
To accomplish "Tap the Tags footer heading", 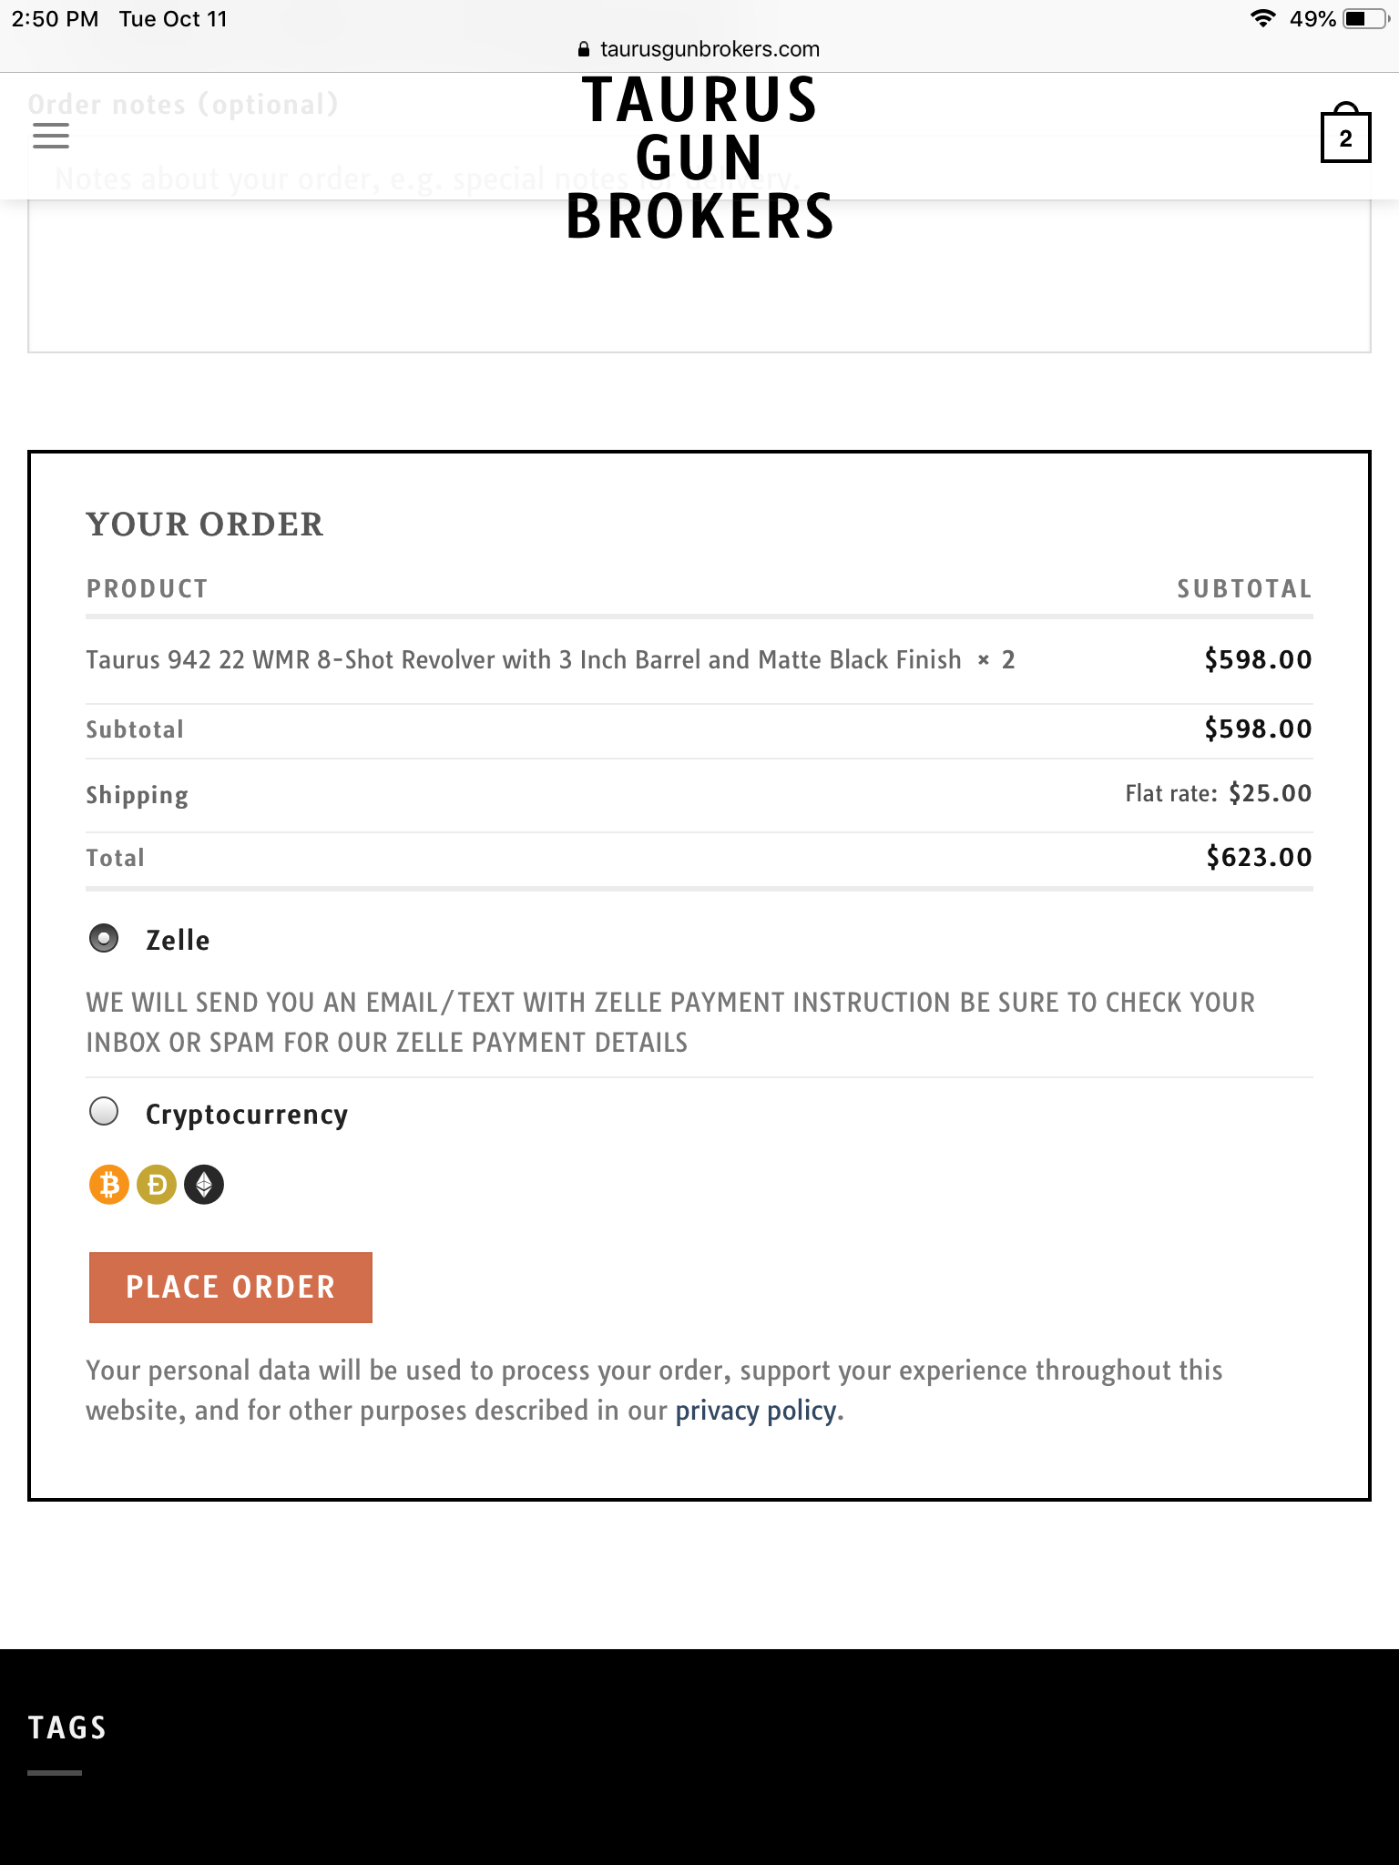I will pos(67,1727).
